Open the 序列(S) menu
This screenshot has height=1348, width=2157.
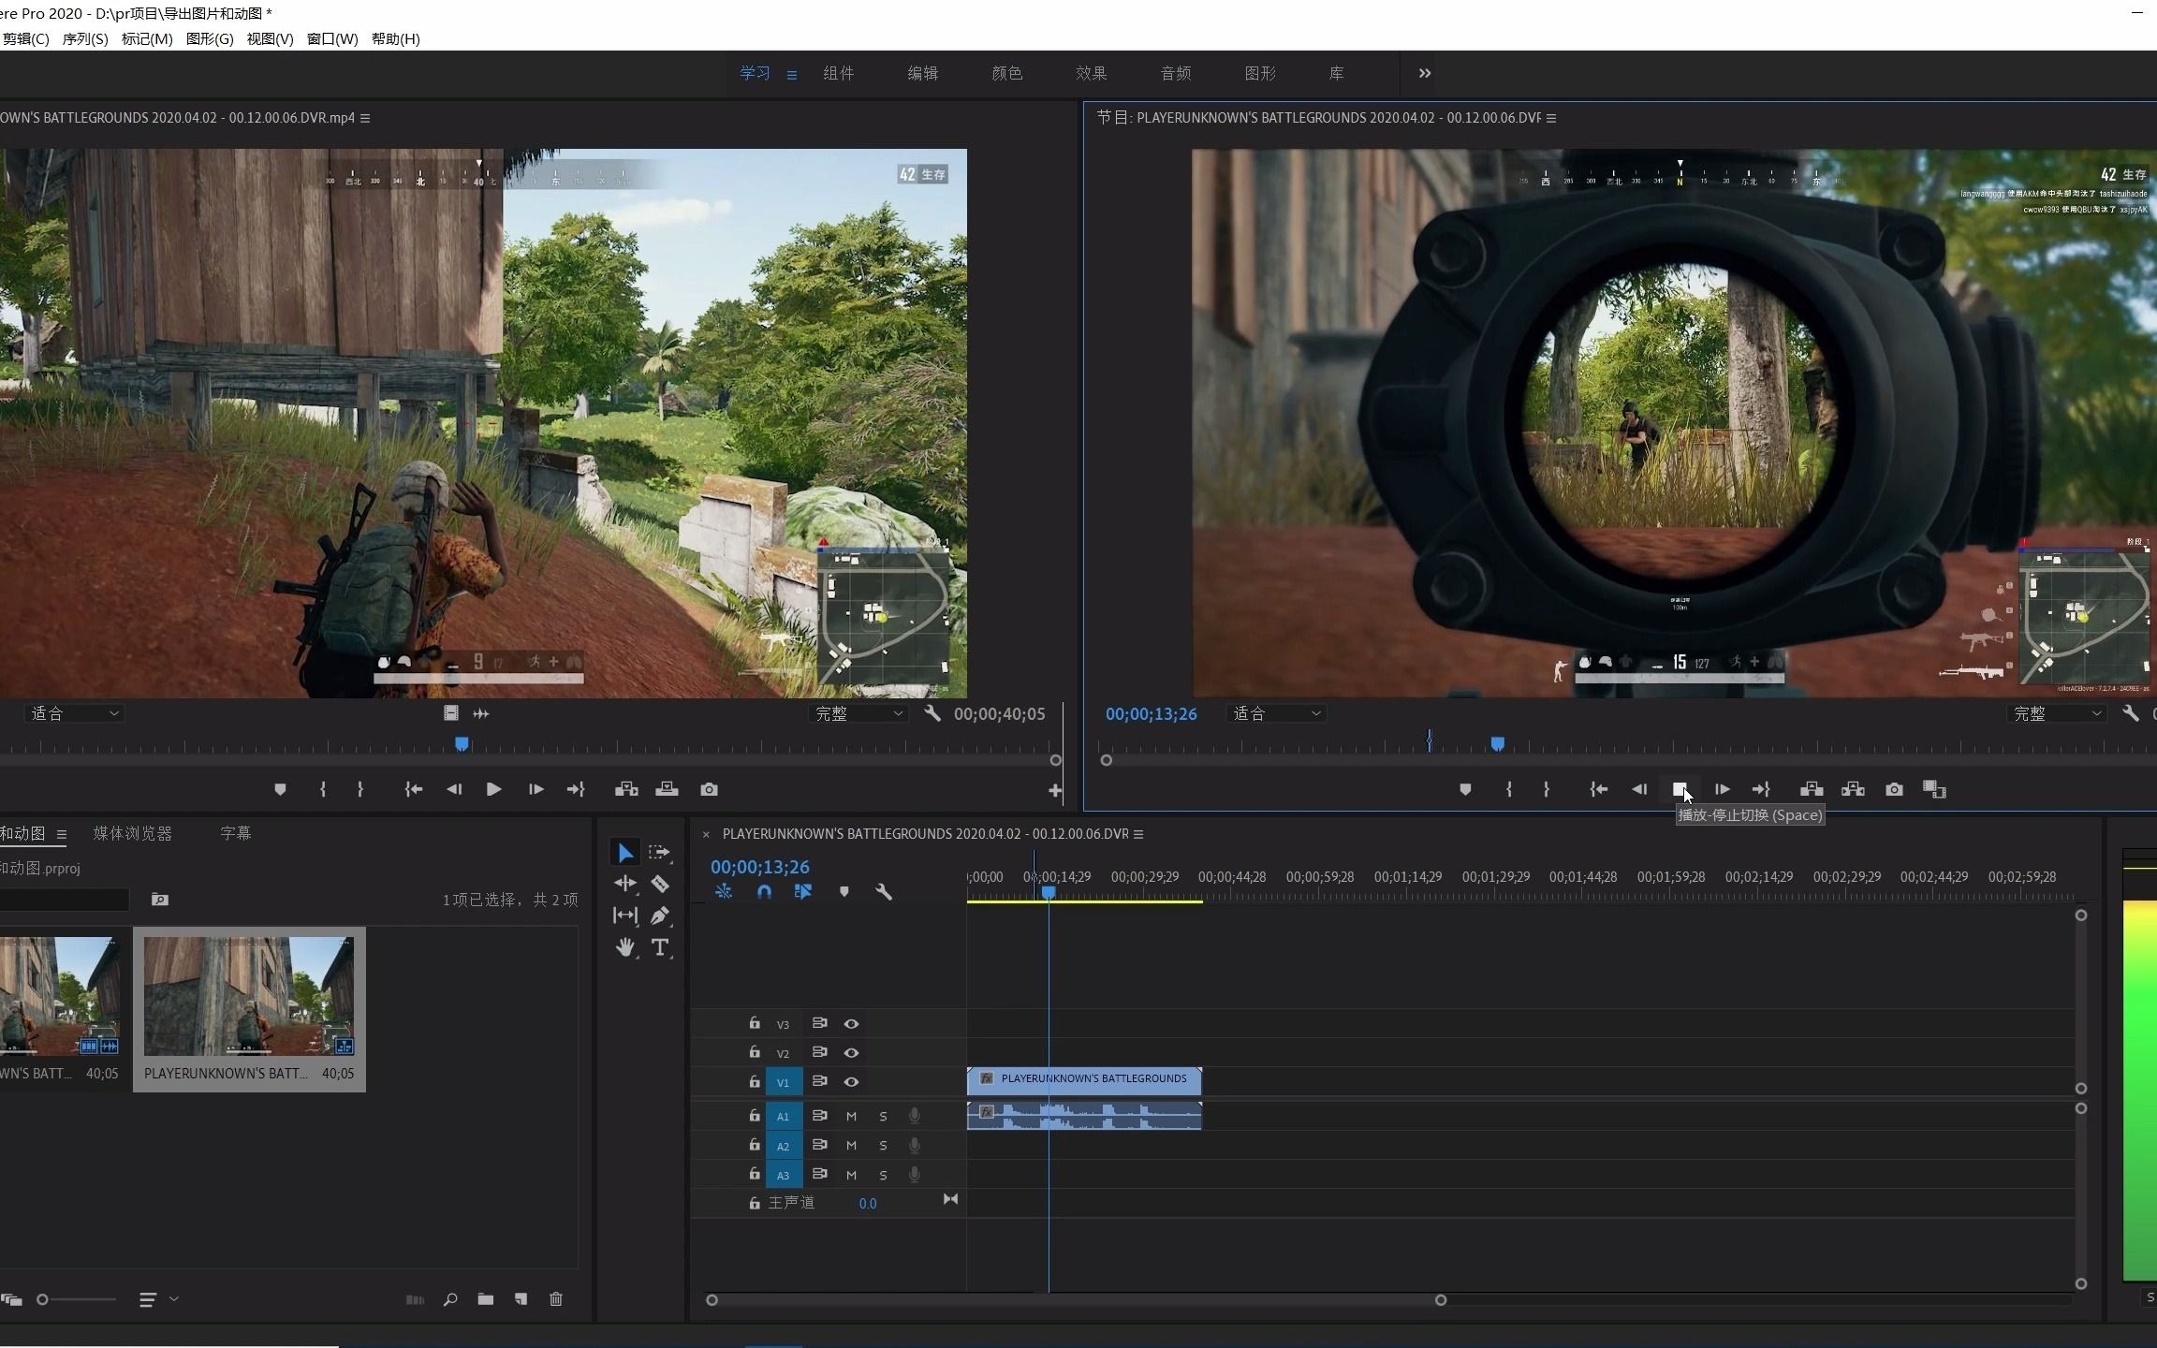(x=84, y=38)
